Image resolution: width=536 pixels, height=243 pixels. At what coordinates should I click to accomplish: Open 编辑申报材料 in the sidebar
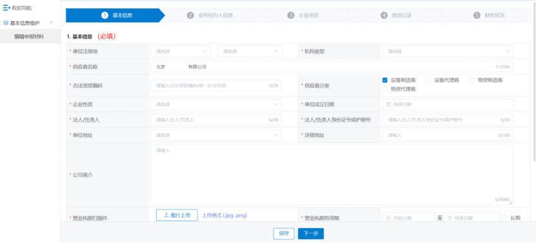point(29,36)
